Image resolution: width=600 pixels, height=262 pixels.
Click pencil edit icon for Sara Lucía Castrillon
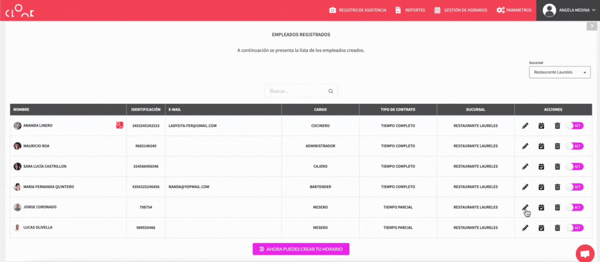point(525,167)
